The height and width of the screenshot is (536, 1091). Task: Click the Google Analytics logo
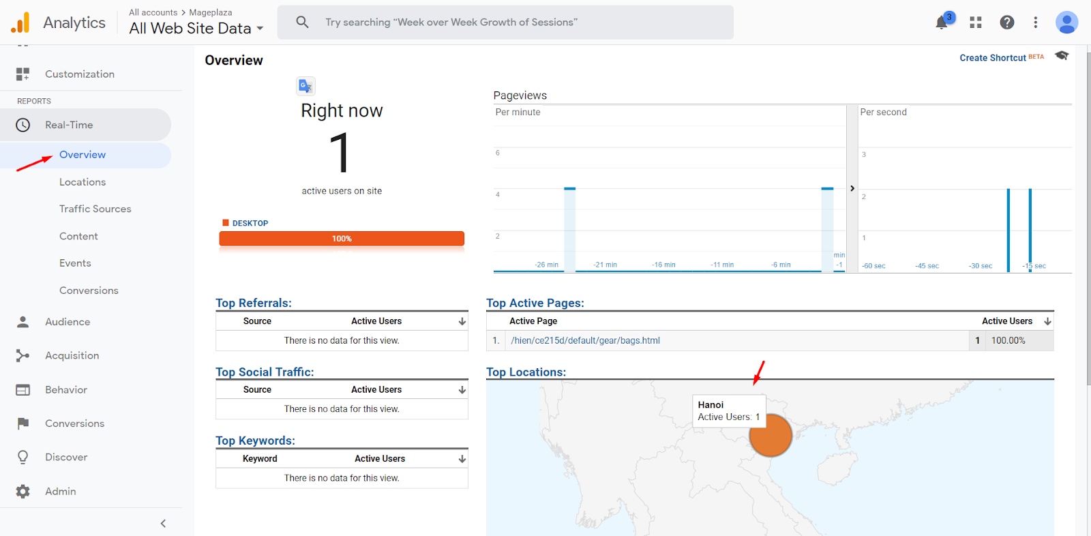pyautogui.click(x=20, y=23)
